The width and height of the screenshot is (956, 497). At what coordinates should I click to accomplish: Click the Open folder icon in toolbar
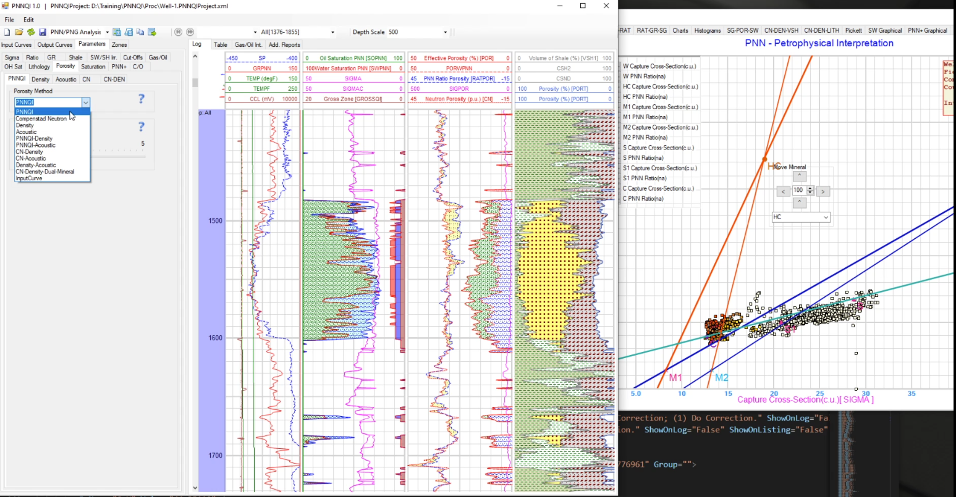point(19,32)
